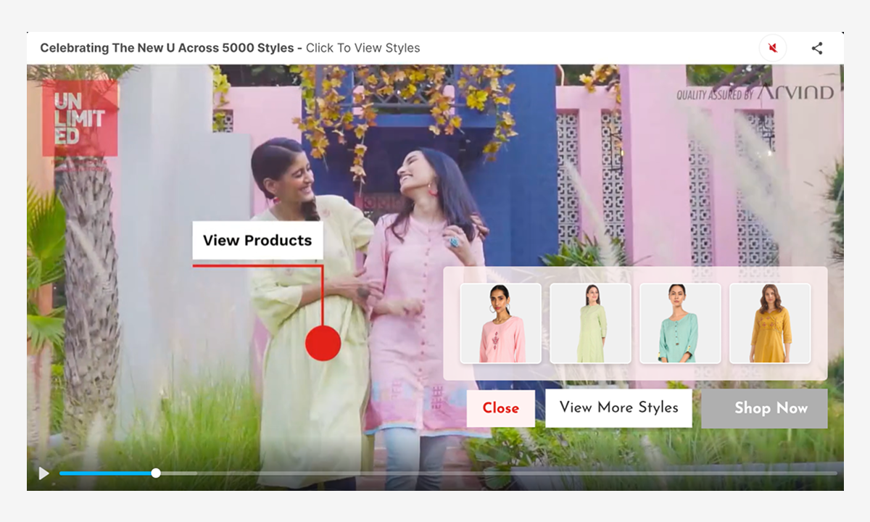Click the 'Celebrating The New U' title text

pyautogui.click(x=167, y=49)
